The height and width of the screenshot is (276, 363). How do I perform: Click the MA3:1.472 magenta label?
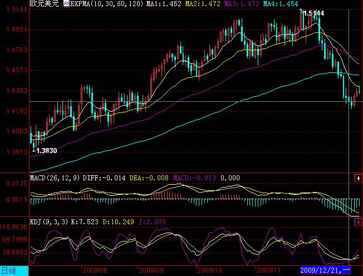[242, 4]
